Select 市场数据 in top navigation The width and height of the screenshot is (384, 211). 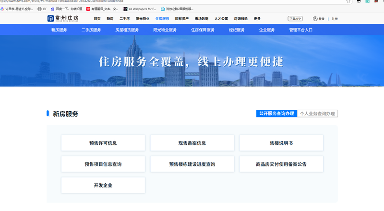click(x=202, y=19)
